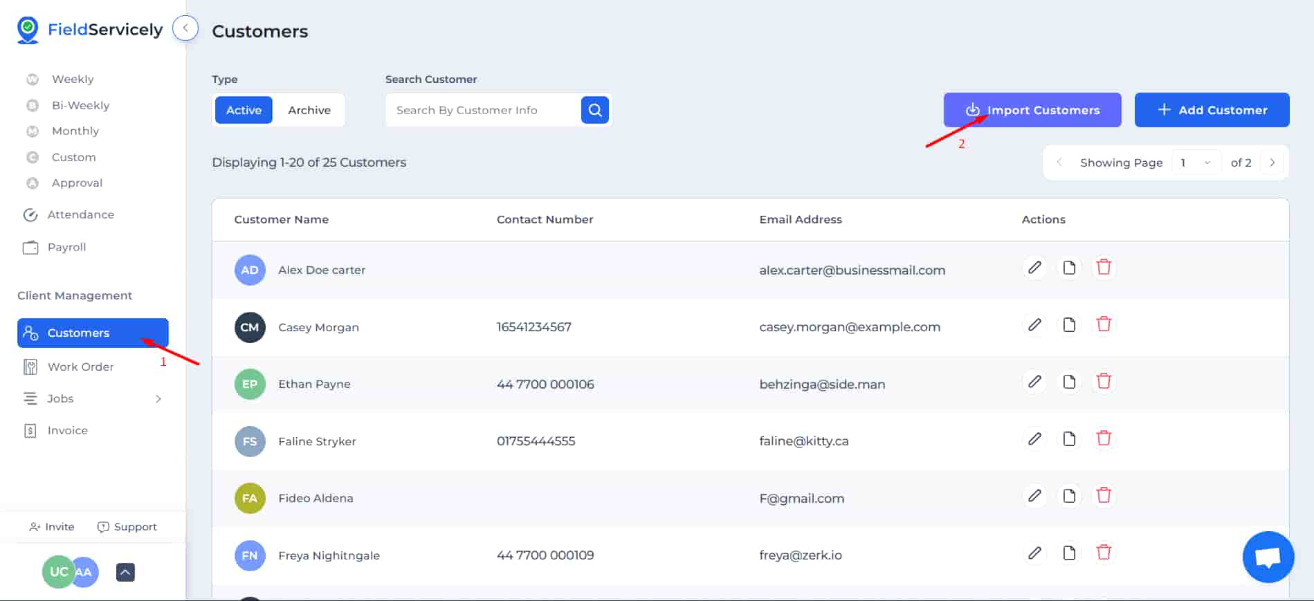Edit Casey Morgan with pencil icon

pyautogui.click(x=1034, y=325)
